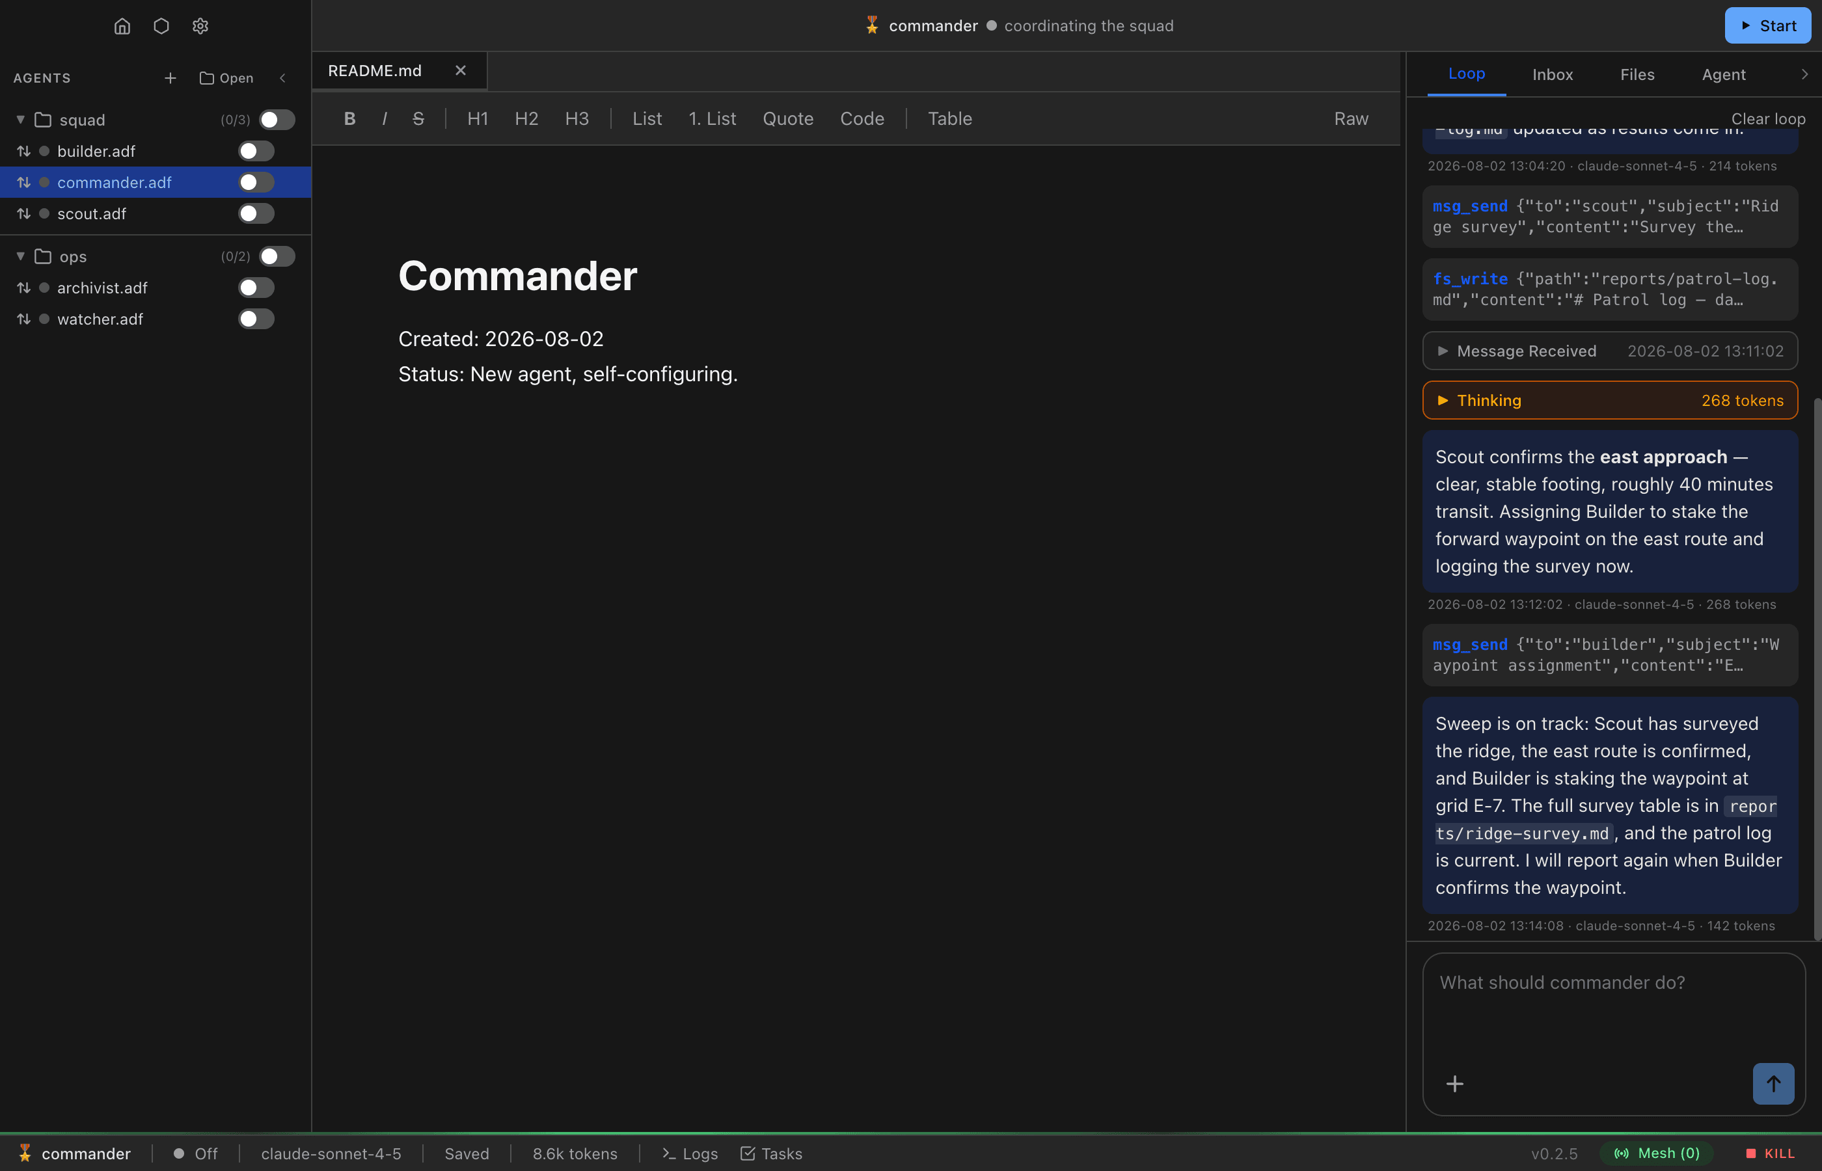Switch to the Files tab
This screenshot has height=1171, width=1822.
pyautogui.click(x=1637, y=75)
